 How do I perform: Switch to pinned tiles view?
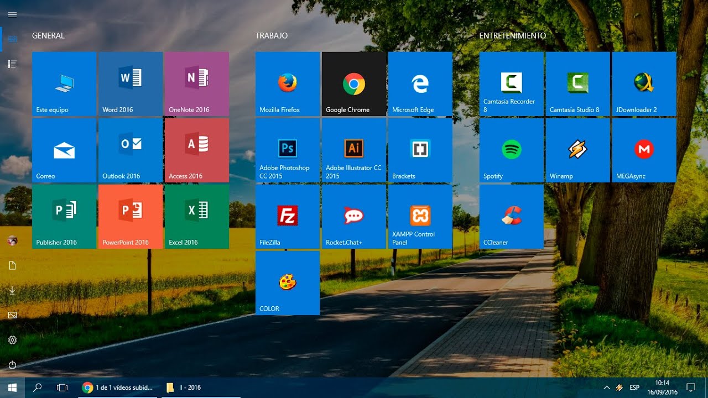coord(12,39)
